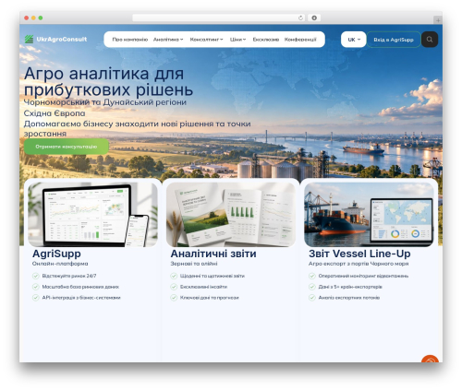
Task: Click the cargo ship Vessel Line-Up thumbnail
Action: click(x=369, y=215)
